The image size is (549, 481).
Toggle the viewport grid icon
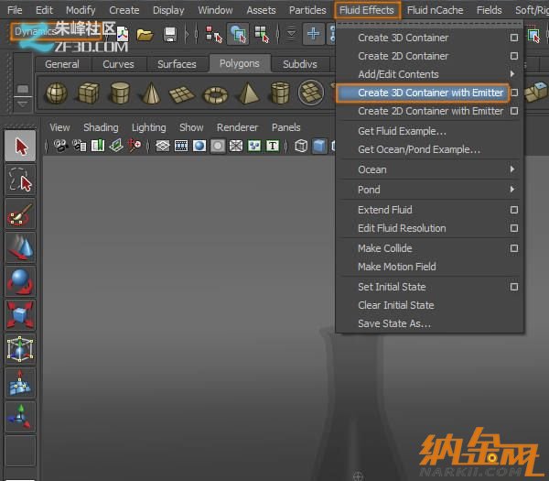[163, 146]
